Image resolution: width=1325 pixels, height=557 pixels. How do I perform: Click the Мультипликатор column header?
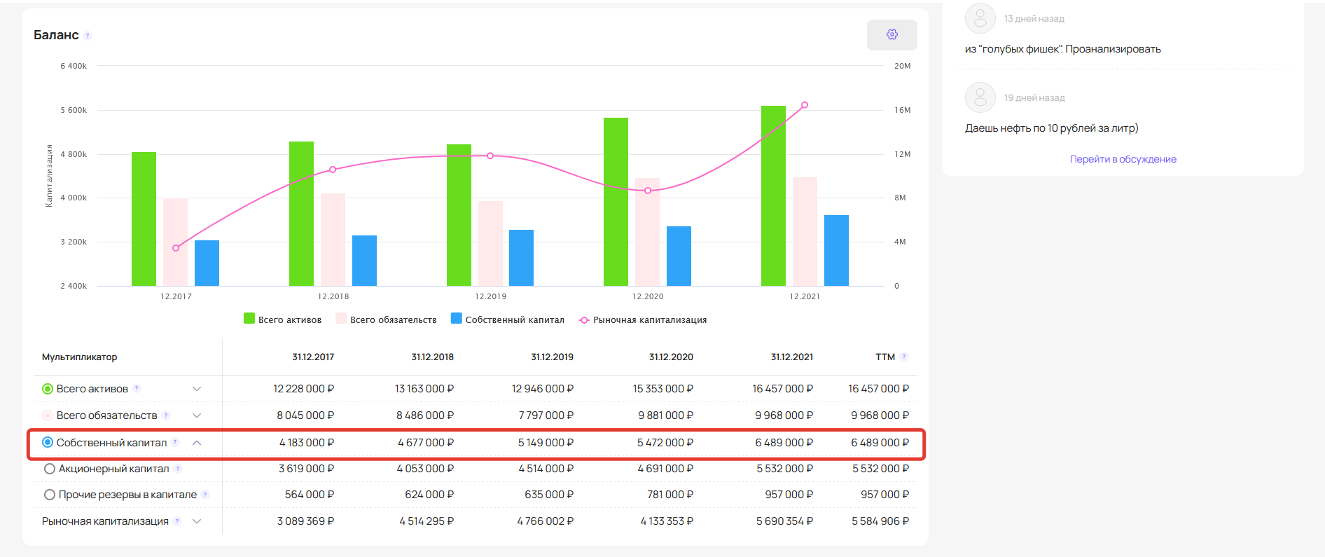(x=80, y=357)
